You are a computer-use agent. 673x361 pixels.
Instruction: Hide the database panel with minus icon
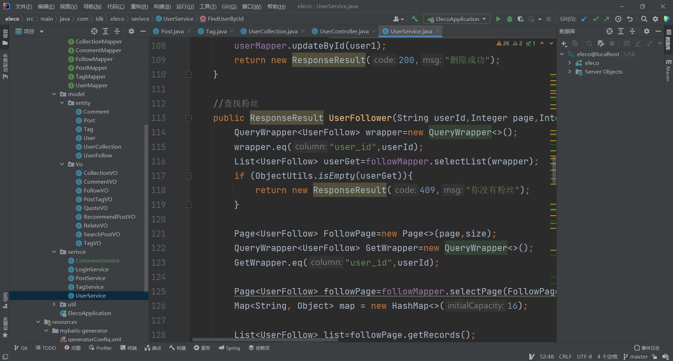pos(658,31)
